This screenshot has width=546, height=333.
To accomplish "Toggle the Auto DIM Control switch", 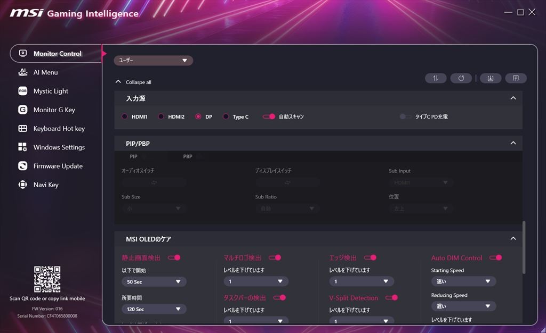I will 495,257.
